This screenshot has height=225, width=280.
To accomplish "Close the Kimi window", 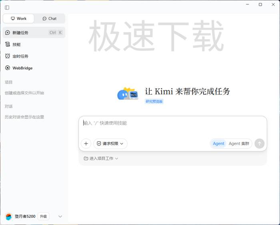I will [x=273, y=4].
